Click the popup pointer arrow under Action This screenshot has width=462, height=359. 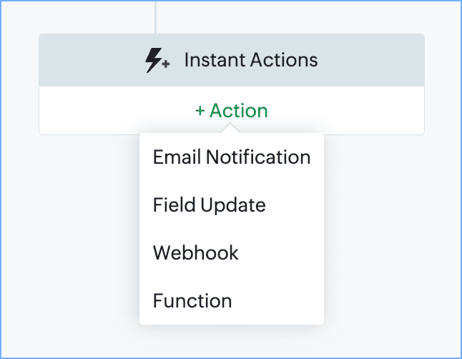click(x=230, y=129)
